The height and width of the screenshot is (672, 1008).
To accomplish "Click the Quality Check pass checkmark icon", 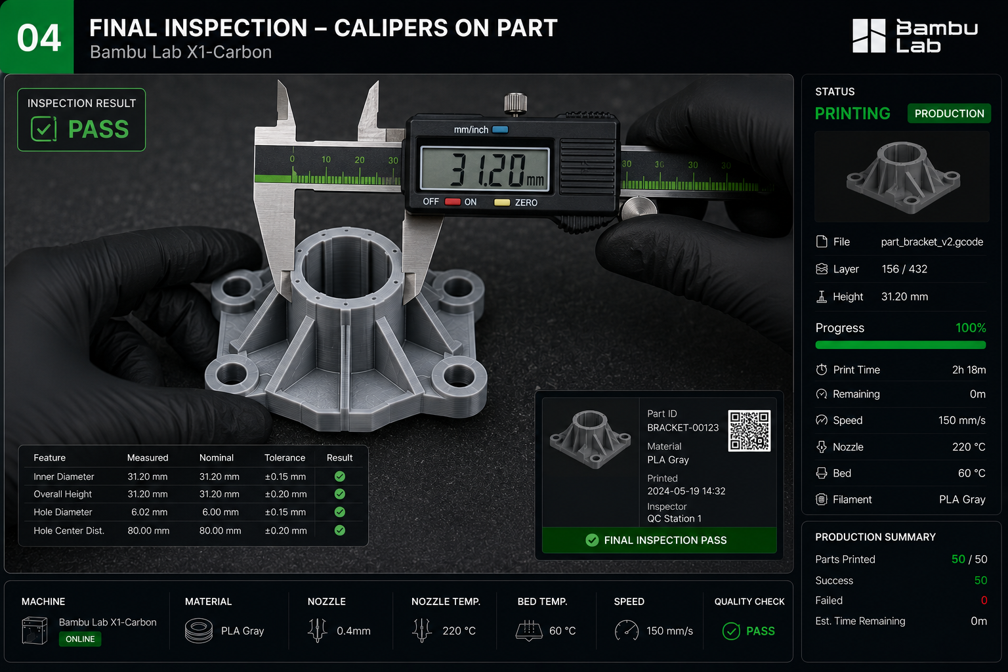I will point(731,631).
